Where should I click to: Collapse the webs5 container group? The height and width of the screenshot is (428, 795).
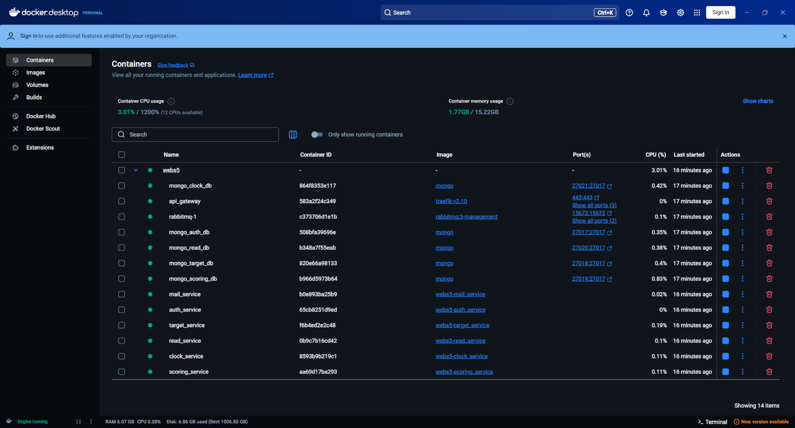pos(135,170)
